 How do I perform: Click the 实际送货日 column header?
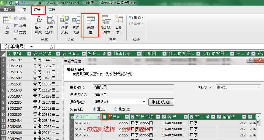(218, 54)
